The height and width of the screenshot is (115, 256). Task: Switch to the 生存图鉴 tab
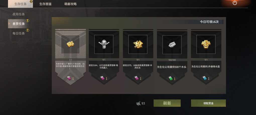pyautogui.click(x=45, y=4)
